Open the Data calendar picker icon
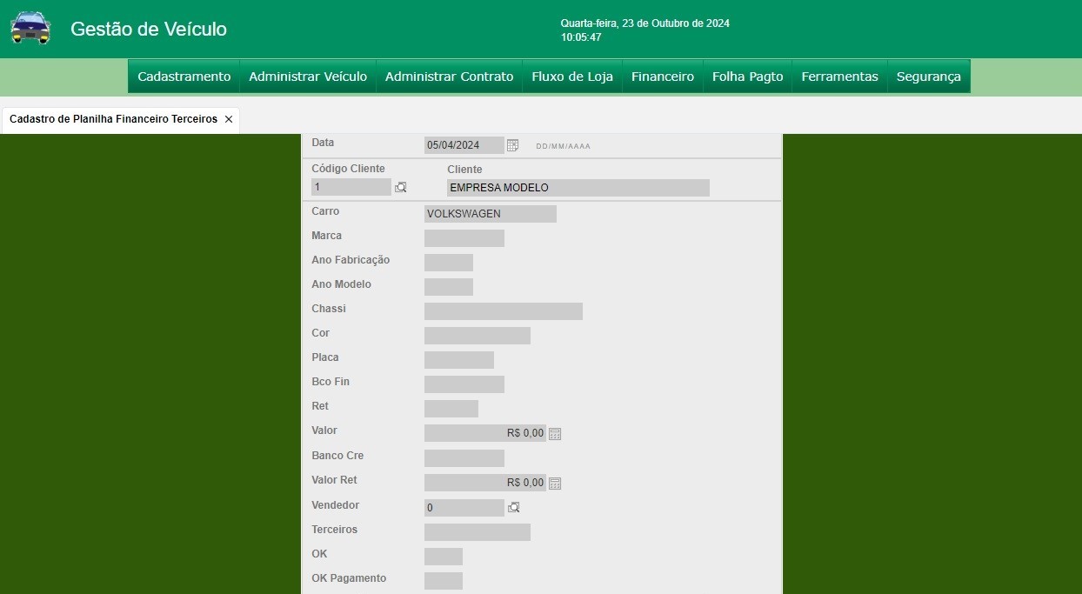1082x594 pixels. pyautogui.click(x=513, y=145)
